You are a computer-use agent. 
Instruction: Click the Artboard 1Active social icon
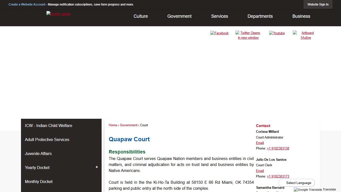pyautogui.click(x=306, y=35)
